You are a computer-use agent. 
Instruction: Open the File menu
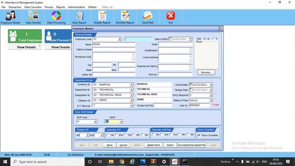click(x=3, y=7)
